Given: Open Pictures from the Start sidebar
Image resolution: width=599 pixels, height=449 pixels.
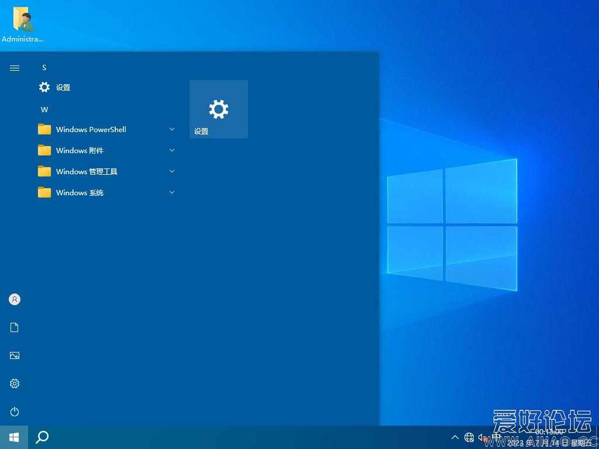Looking at the screenshot, I should coord(15,355).
